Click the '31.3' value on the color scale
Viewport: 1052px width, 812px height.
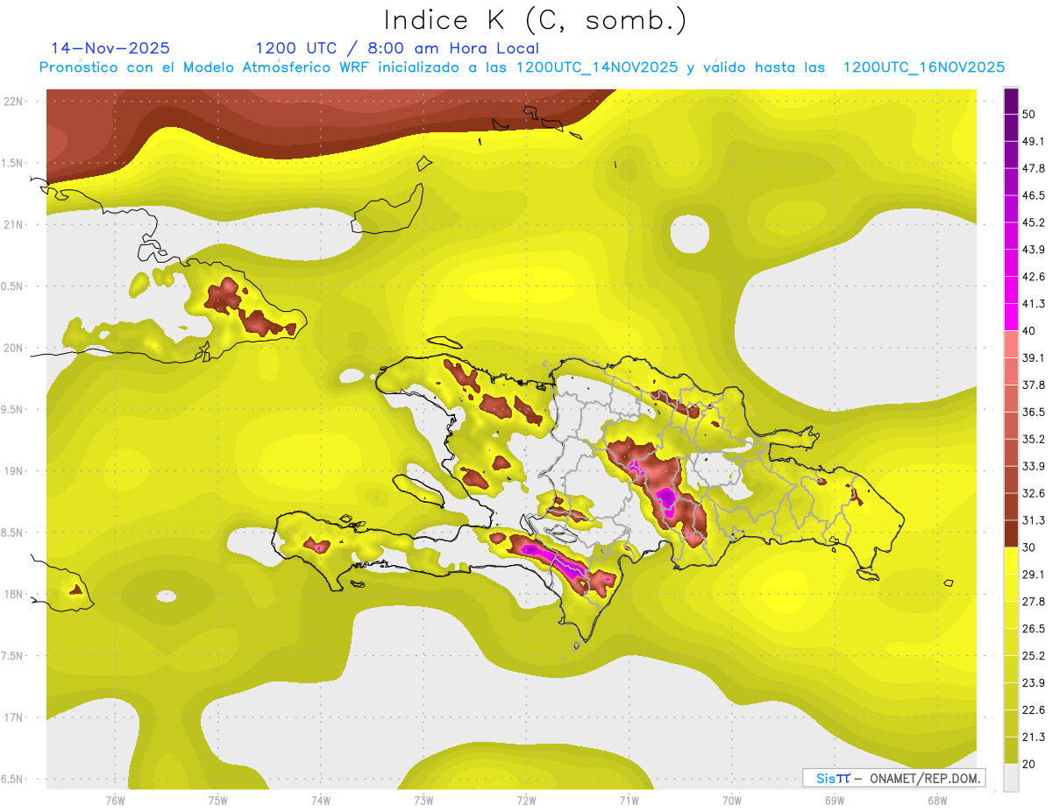pos(1034,521)
